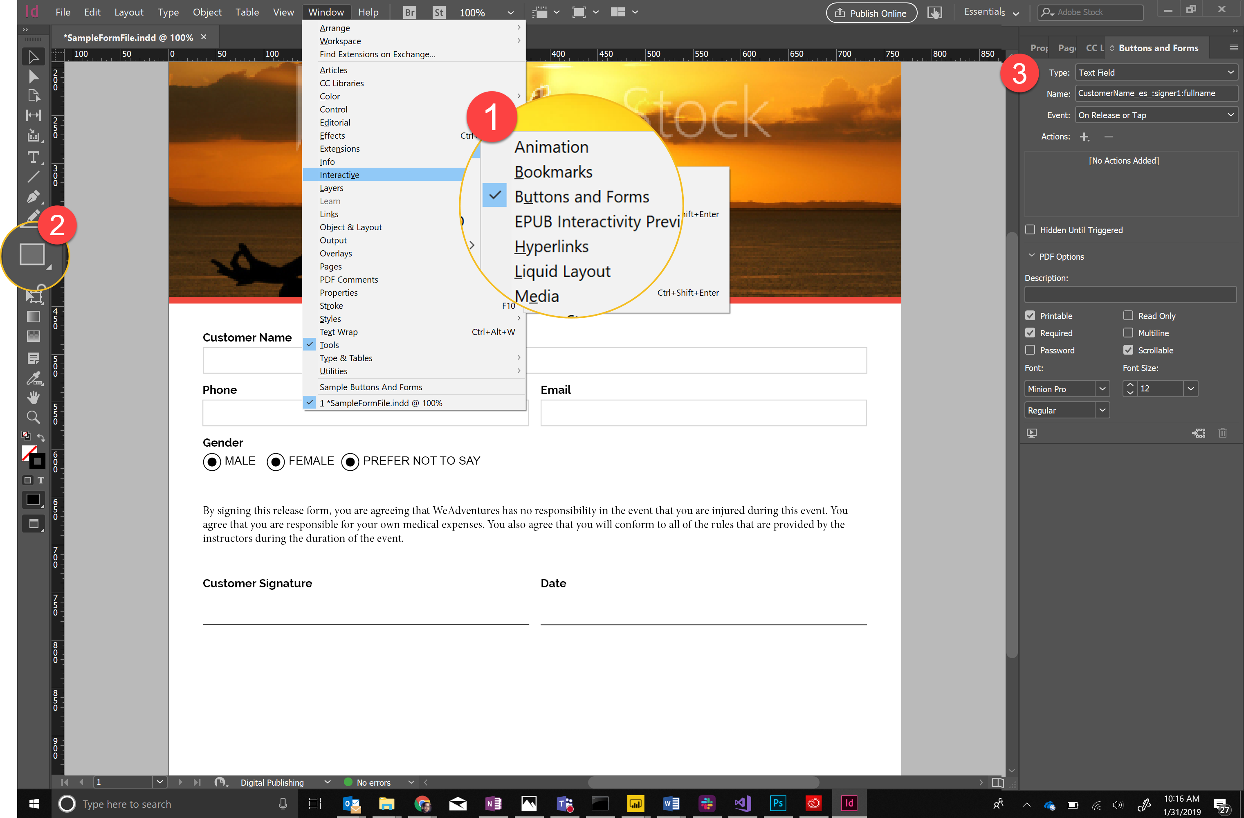Click the Publish Online button

tap(871, 13)
